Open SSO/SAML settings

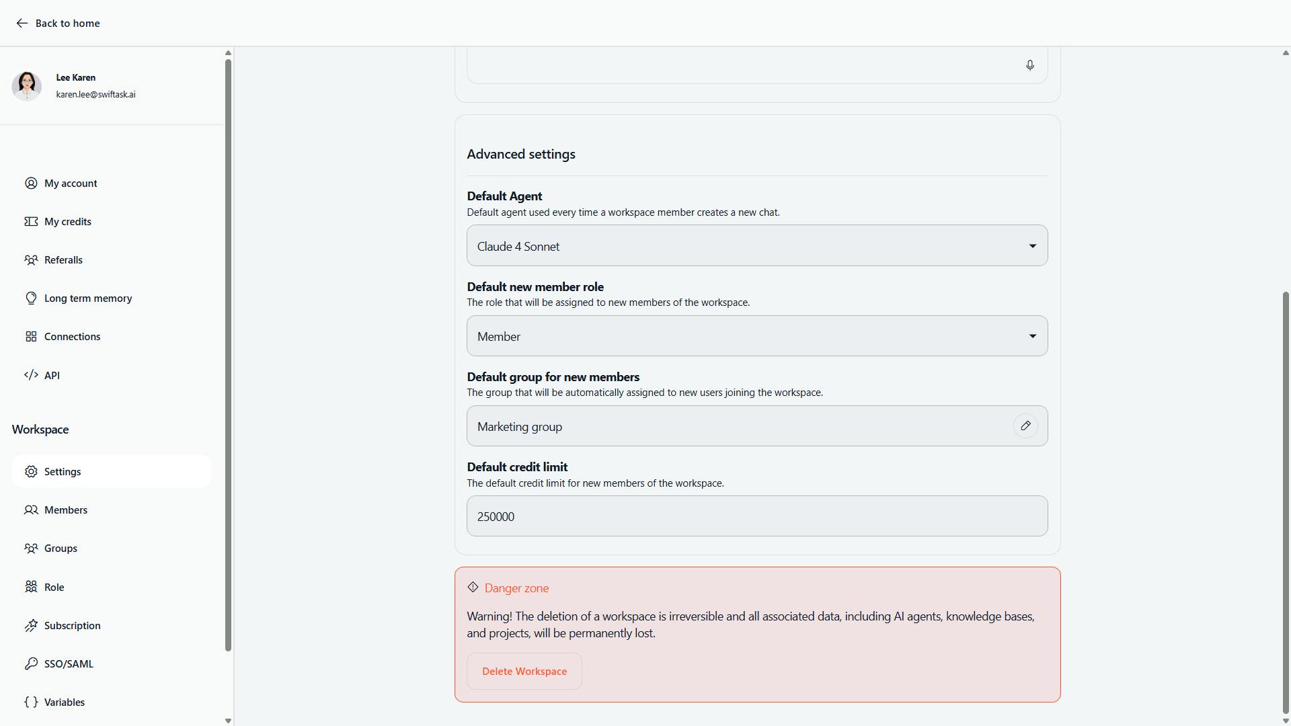69,664
